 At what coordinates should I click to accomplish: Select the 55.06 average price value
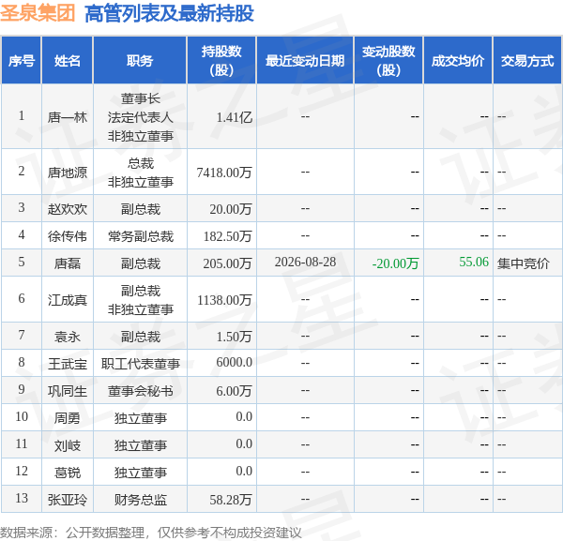point(474,263)
